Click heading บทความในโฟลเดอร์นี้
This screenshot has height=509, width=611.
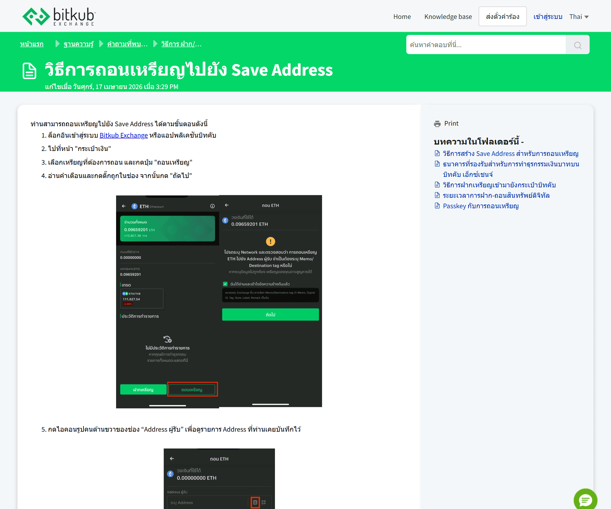(479, 142)
